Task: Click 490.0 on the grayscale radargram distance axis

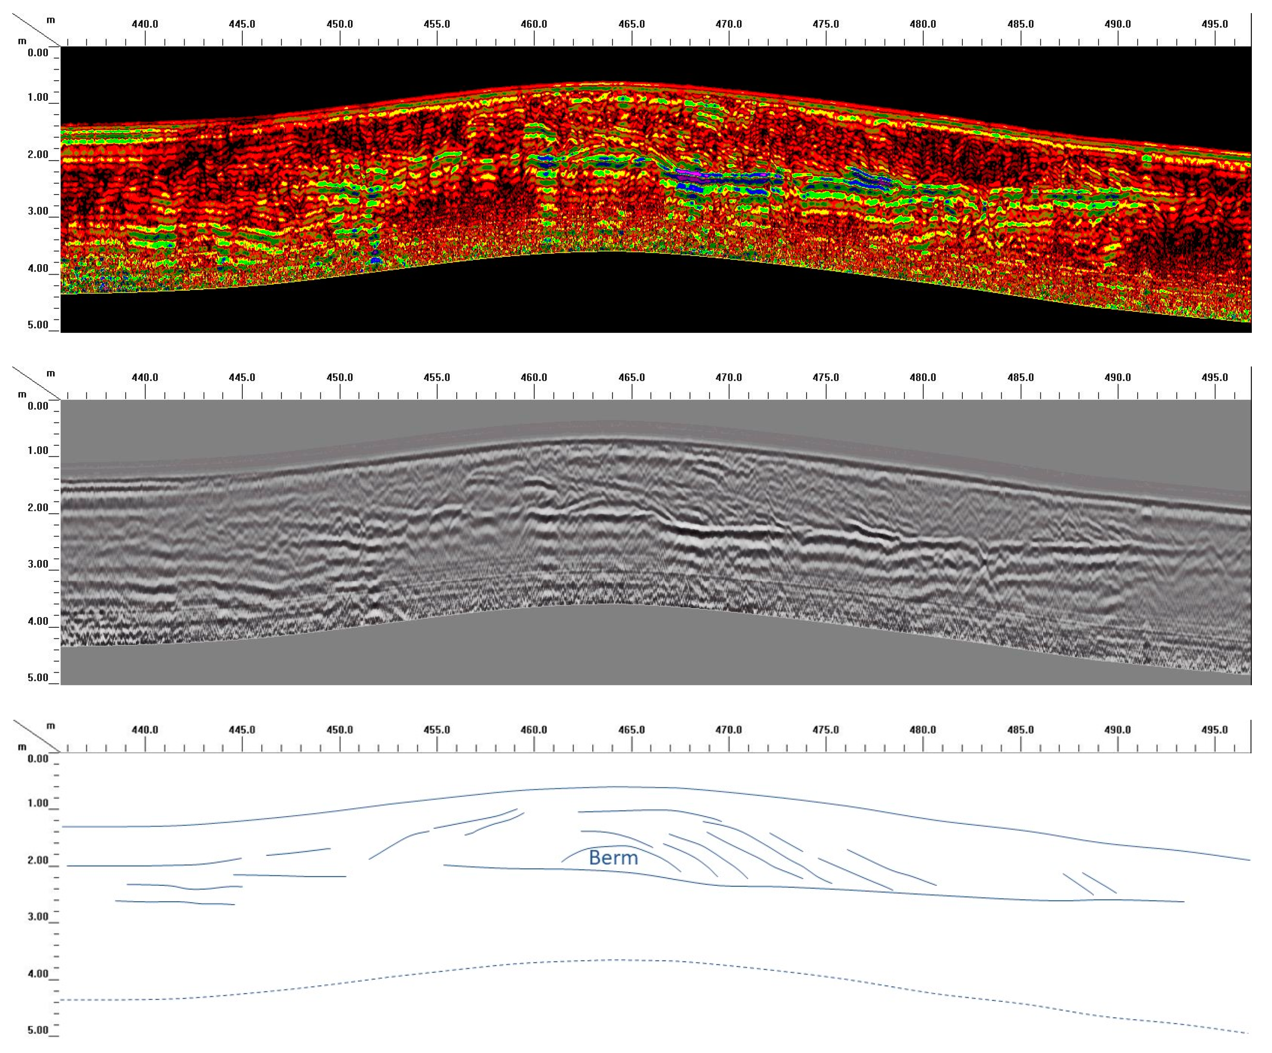Action: point(1118,377)
